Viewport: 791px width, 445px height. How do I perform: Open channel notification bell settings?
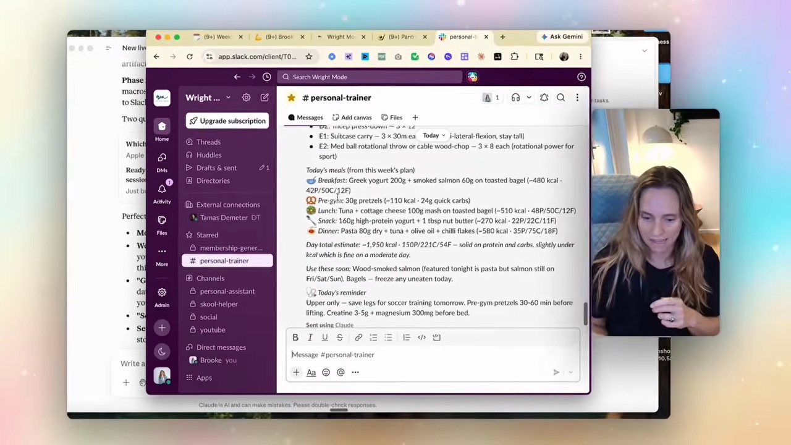(x=544, y=98)
